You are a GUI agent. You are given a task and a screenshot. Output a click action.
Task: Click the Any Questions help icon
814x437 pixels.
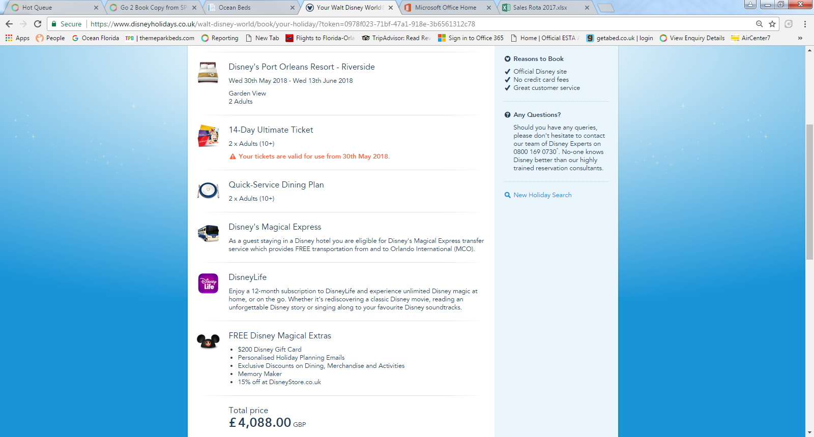pos(507,115)
